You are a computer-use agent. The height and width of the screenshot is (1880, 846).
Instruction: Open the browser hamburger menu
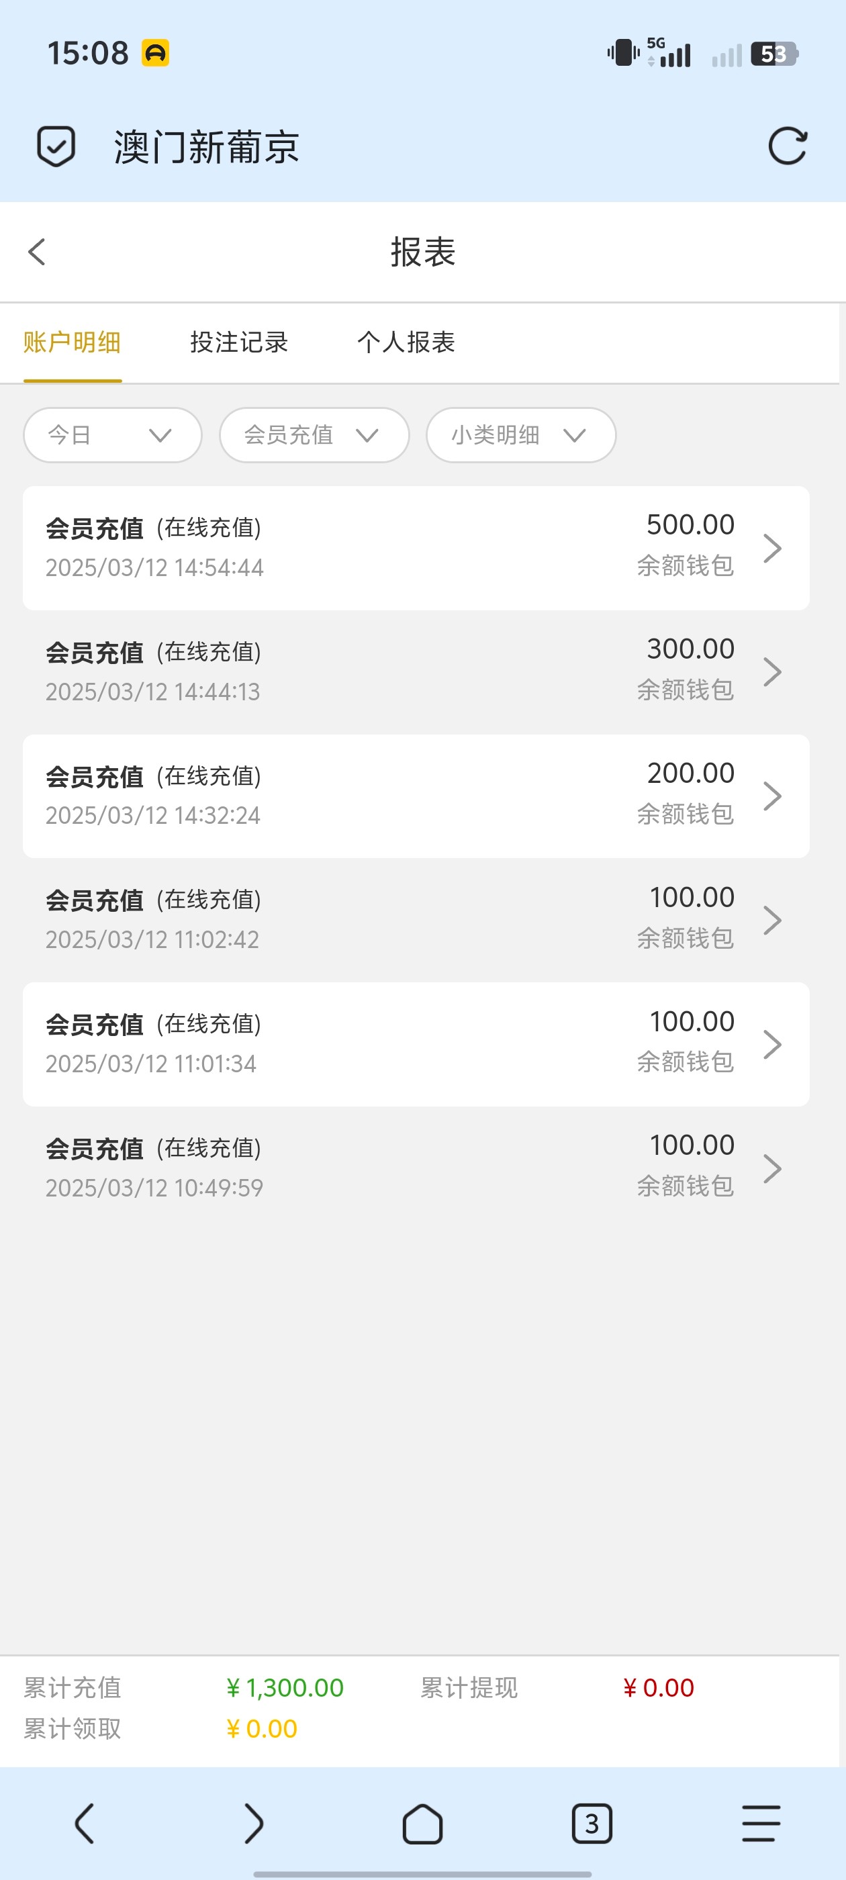click(x=761, y=1823)
